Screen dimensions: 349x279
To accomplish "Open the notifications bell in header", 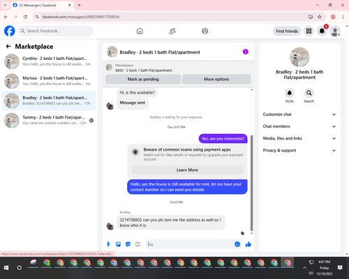I will (322, 31).
